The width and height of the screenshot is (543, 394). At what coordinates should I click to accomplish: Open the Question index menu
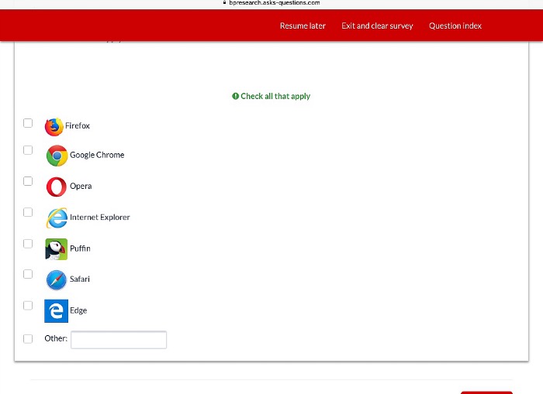point(455,26)
